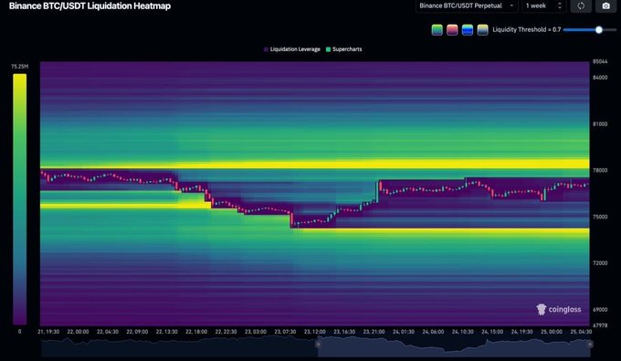Click the 23, 12:00 time axis label
621x361 pixels.
(x=314, y=332)
